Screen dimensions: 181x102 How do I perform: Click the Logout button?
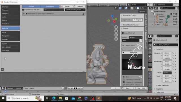(x=138, y=20)
